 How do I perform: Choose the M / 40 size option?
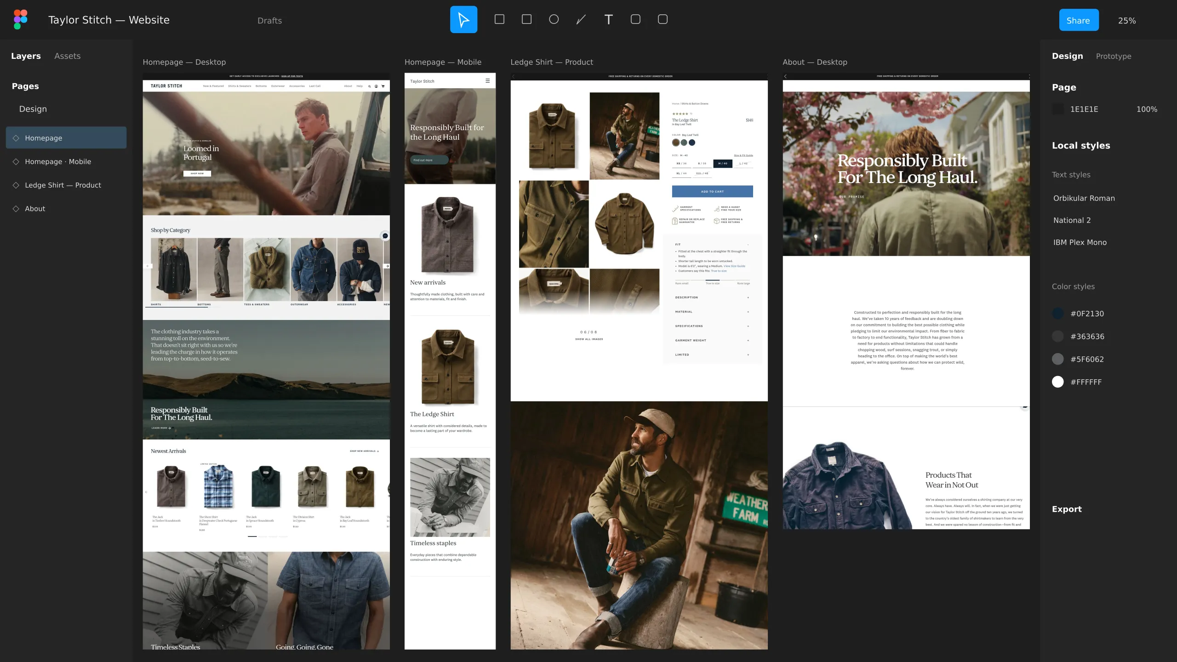tap(723, 164)
